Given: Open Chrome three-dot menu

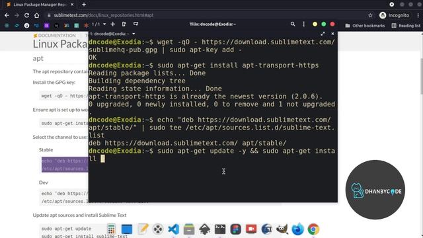Looking at the screenshot, I should [x=418, y=15].
